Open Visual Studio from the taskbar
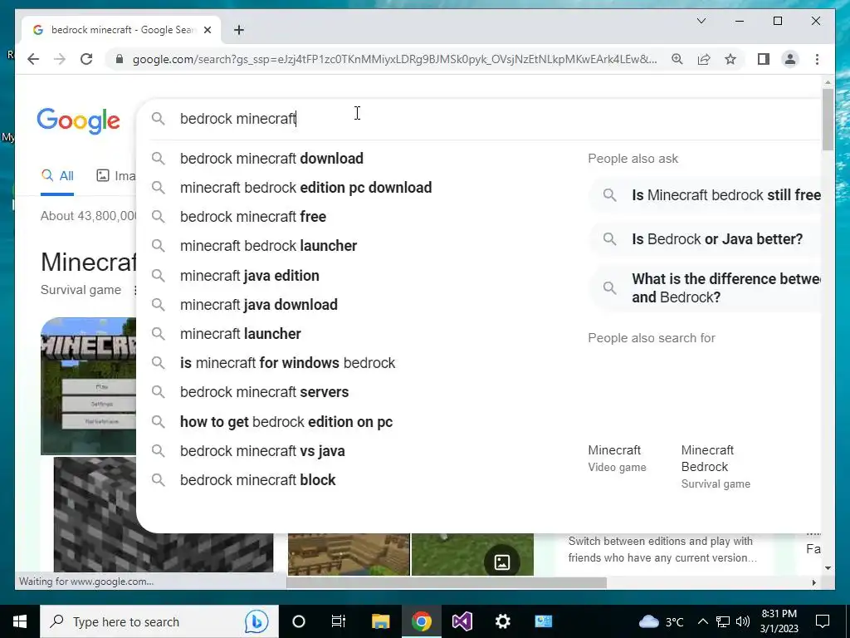Screen dimensions: 850x638 (462, 621)
